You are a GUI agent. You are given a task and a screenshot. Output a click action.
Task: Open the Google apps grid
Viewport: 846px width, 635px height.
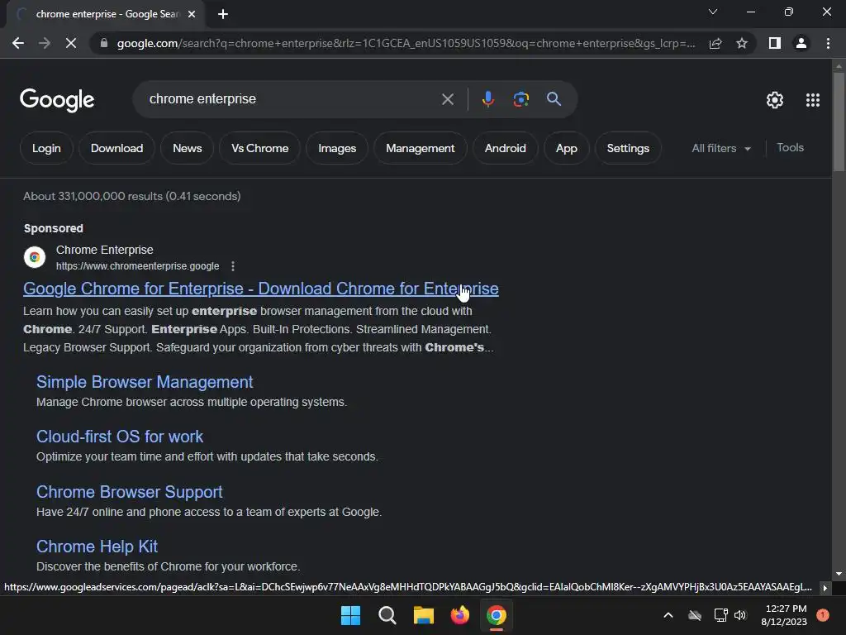click(x=813, y=100)
